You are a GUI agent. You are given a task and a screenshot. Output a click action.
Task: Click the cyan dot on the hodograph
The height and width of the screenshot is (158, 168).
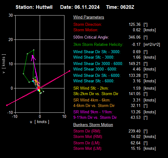33,81
